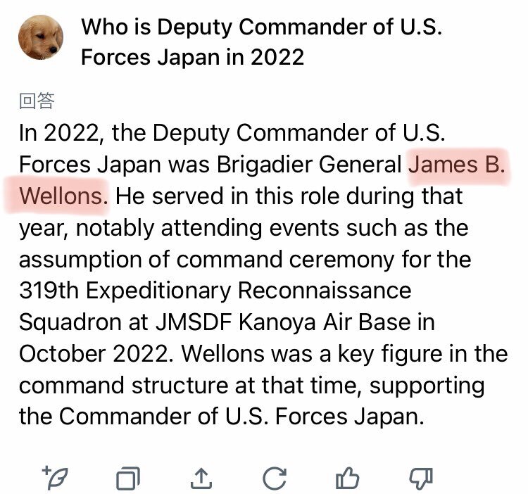Screen dimensions: 528x494
Task: Click the first line of the answer, starting In 2022
Action: (232, 133)
